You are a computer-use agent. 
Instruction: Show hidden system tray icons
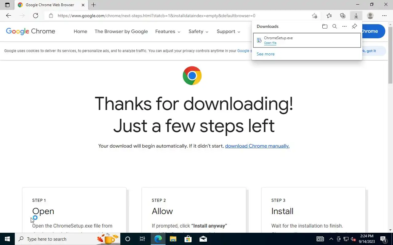point(331,239)
